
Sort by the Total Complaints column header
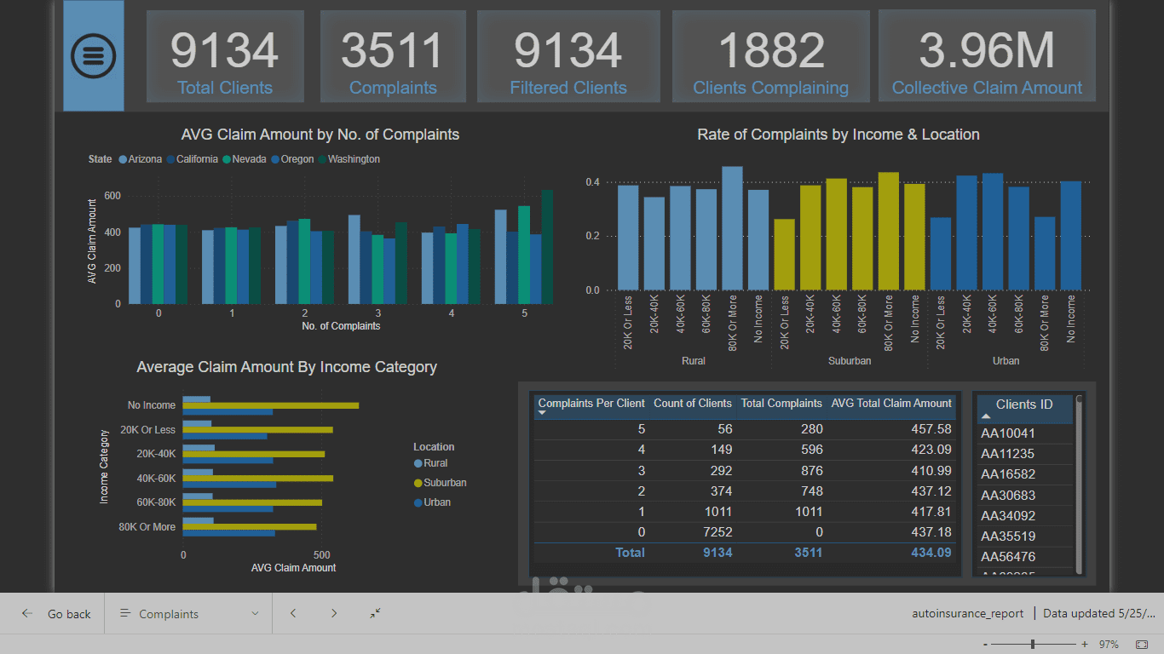(781, 404)
